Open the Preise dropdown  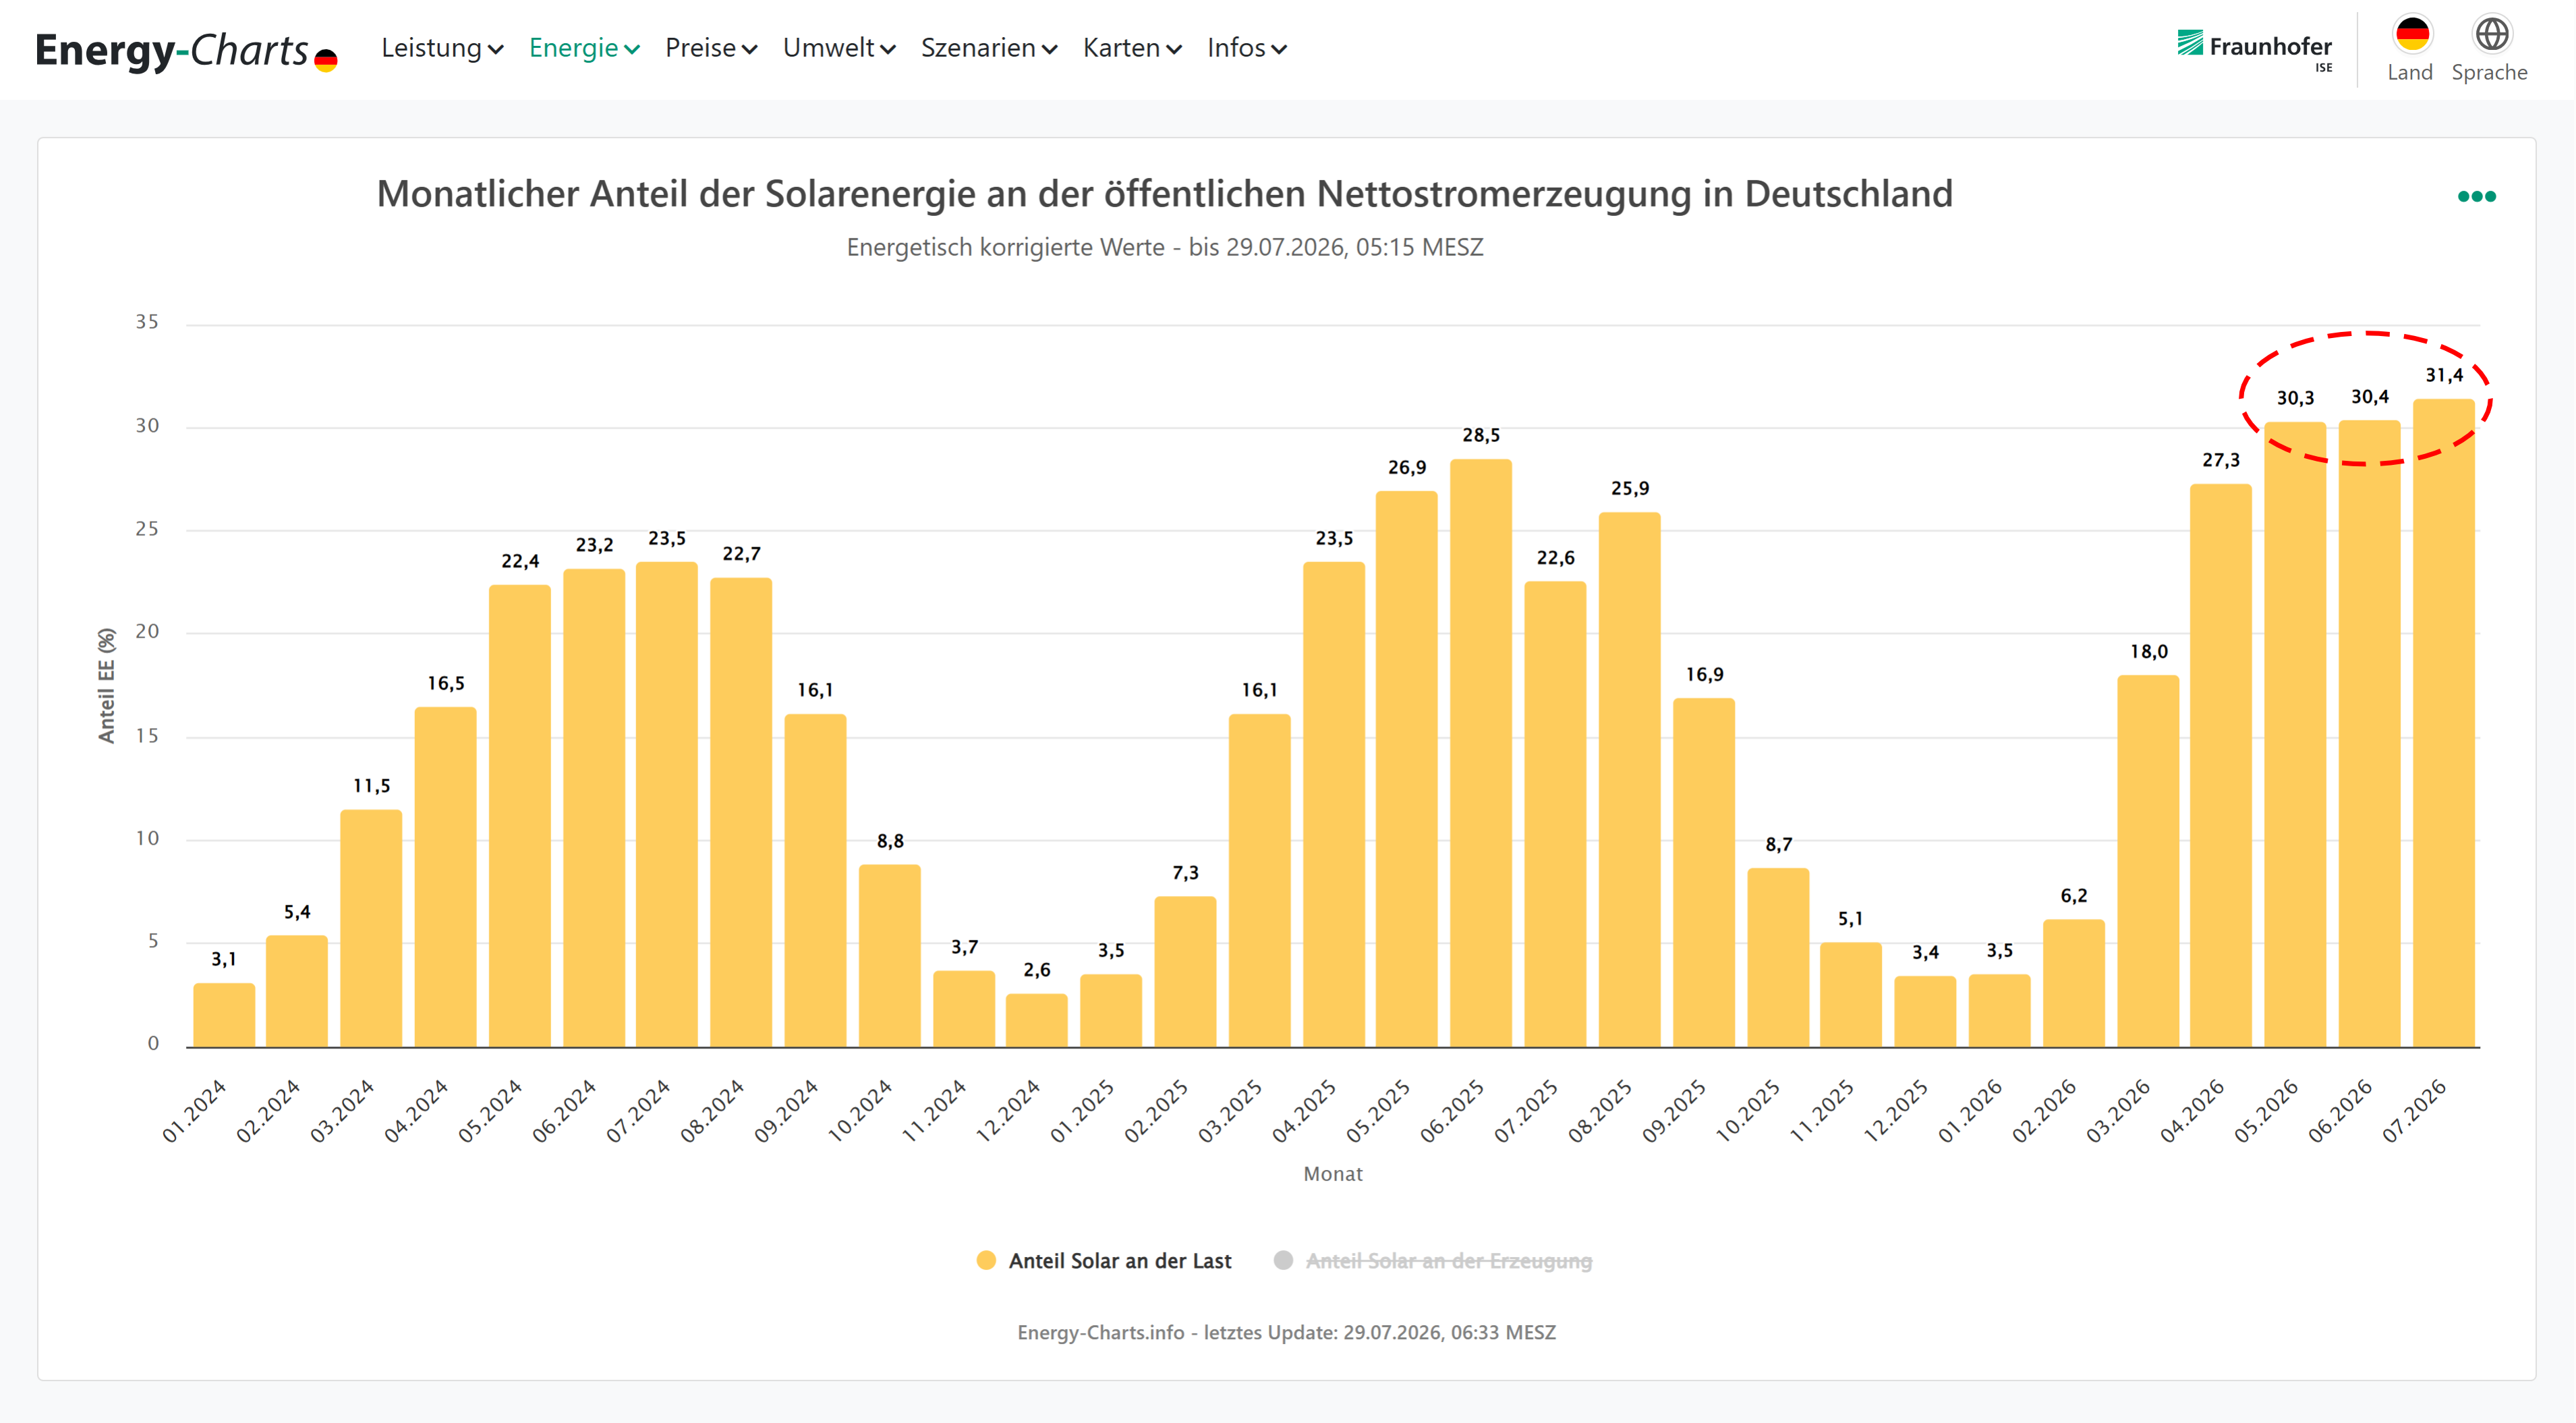(x=711, y=48)
